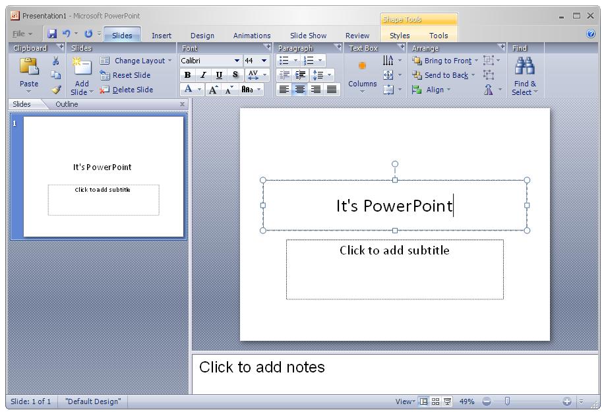
Task: Align text left
Action: [x=284, y=90]
